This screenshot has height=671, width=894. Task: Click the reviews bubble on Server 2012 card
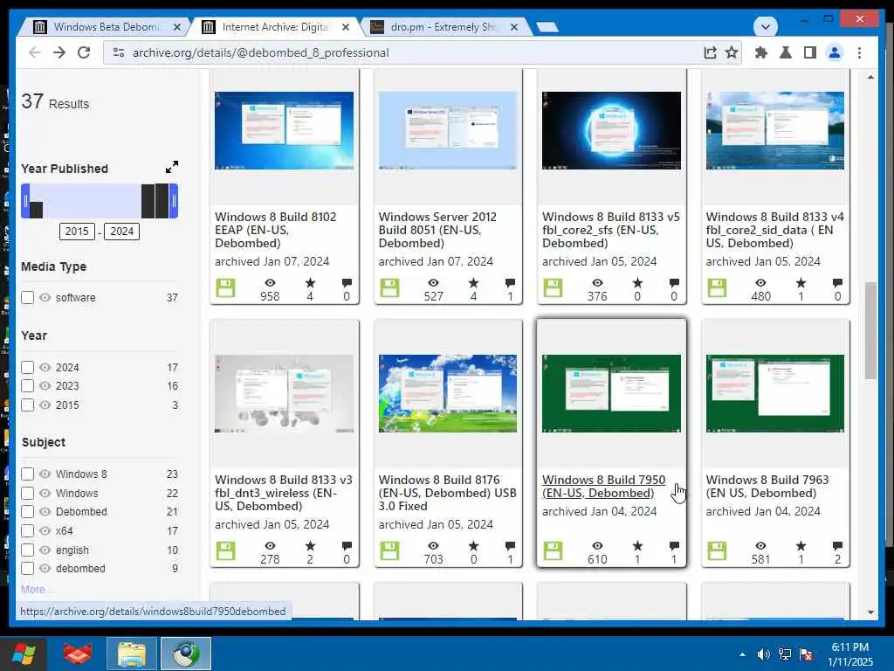pyautogui.click(x=510, y=283)
